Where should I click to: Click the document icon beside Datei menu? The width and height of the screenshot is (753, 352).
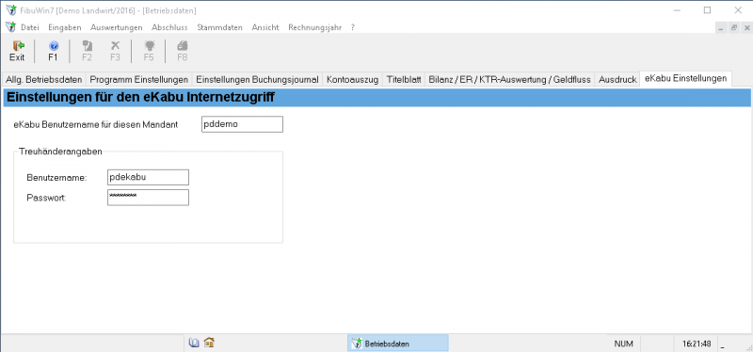[10, 27]
